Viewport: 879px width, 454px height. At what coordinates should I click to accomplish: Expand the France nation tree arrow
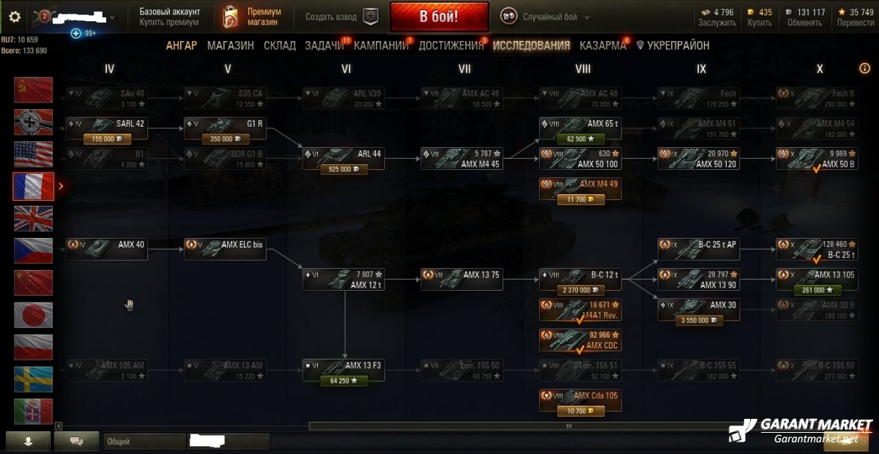point(61,186)
